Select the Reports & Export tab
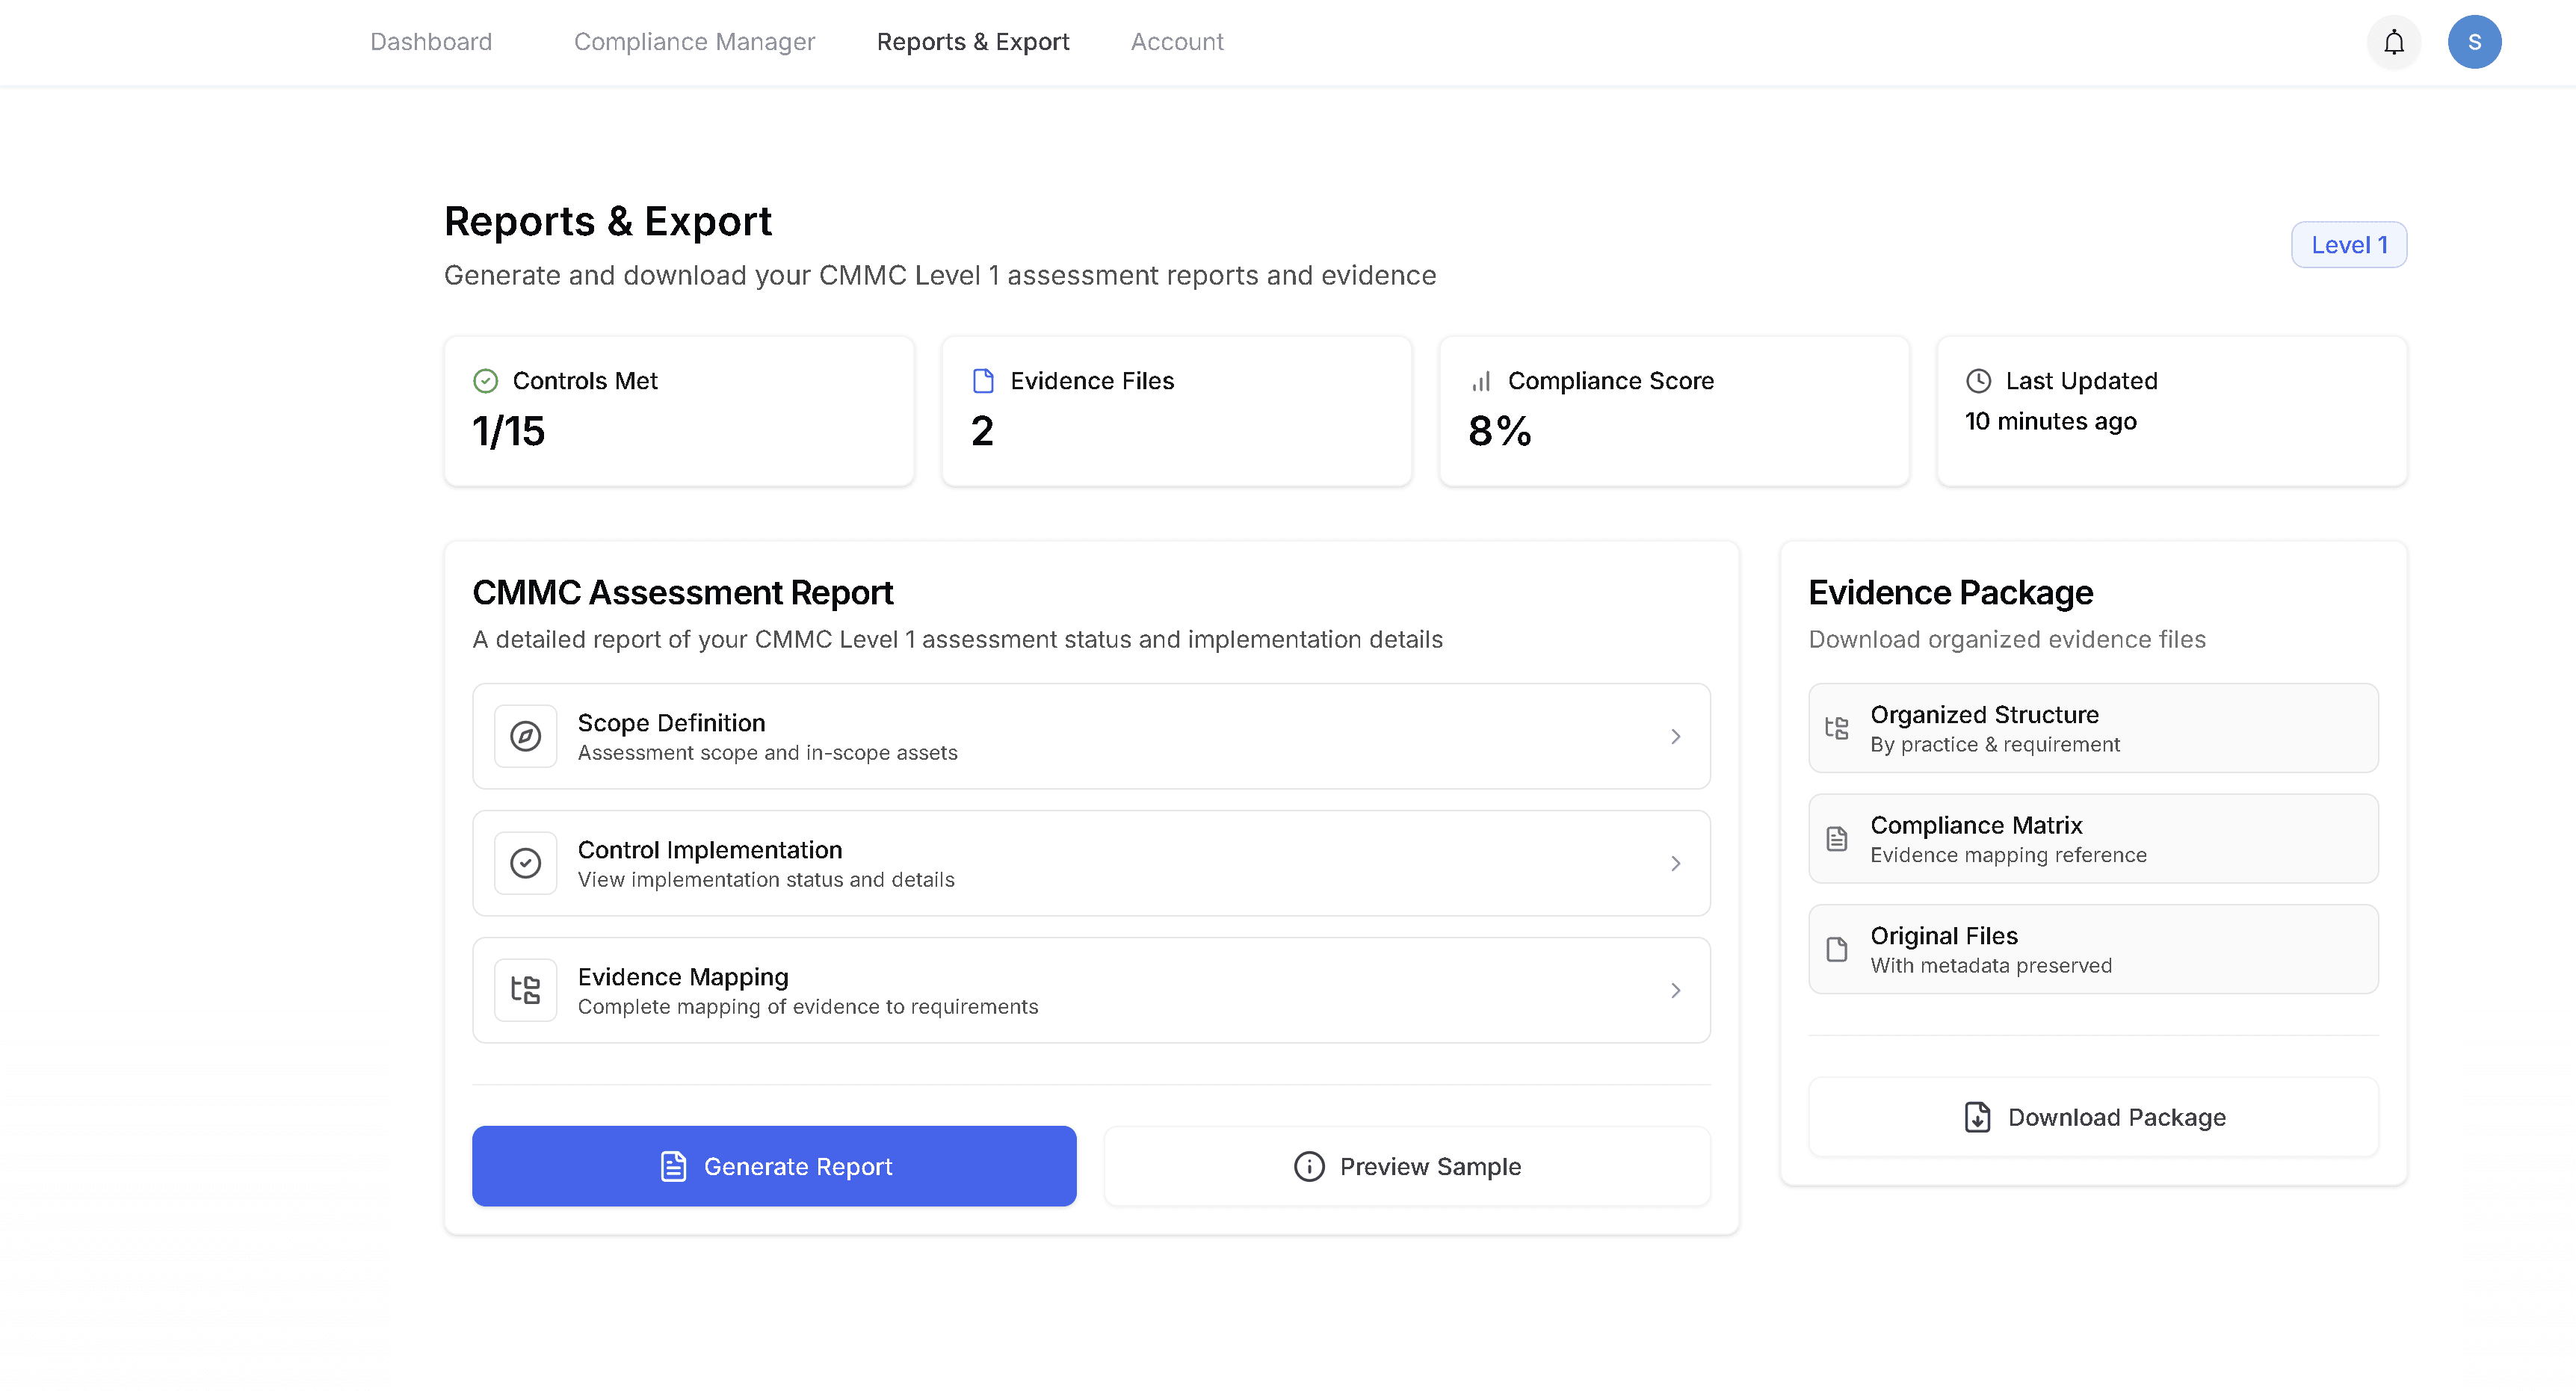The width and height of the screenshot is (2576, 1391). [973, 41]
